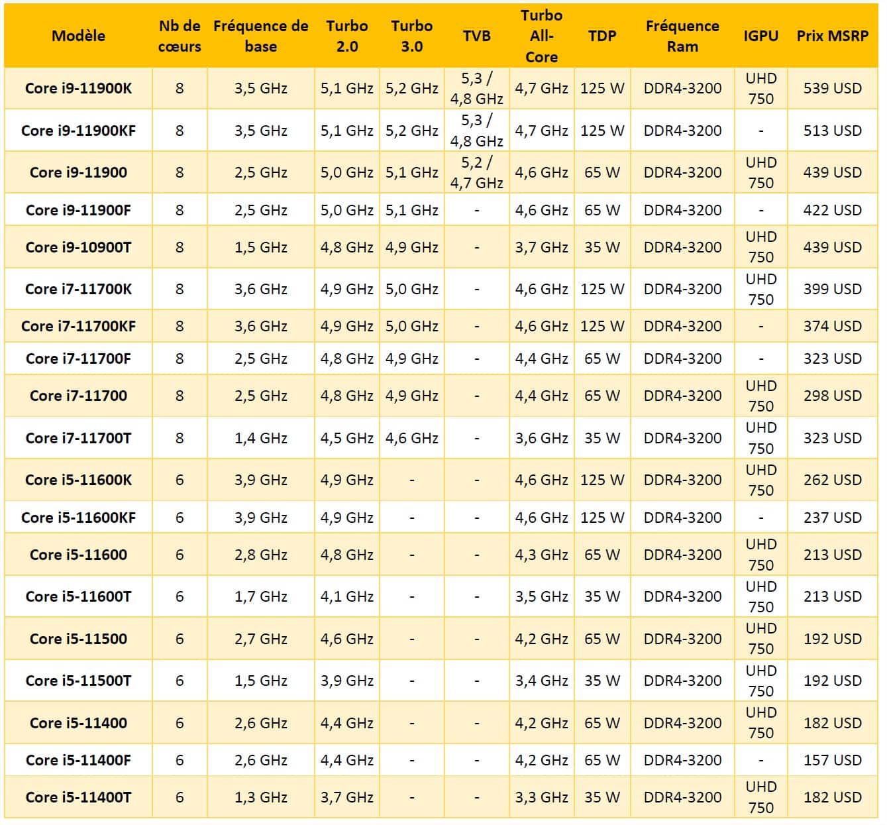
Task: Click the "374 USD" price cell
Action: point(833,326)
